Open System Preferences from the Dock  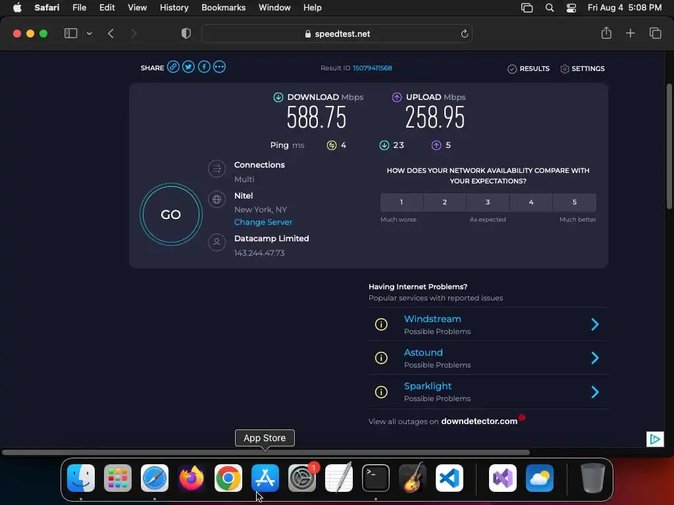click(302, 478)
